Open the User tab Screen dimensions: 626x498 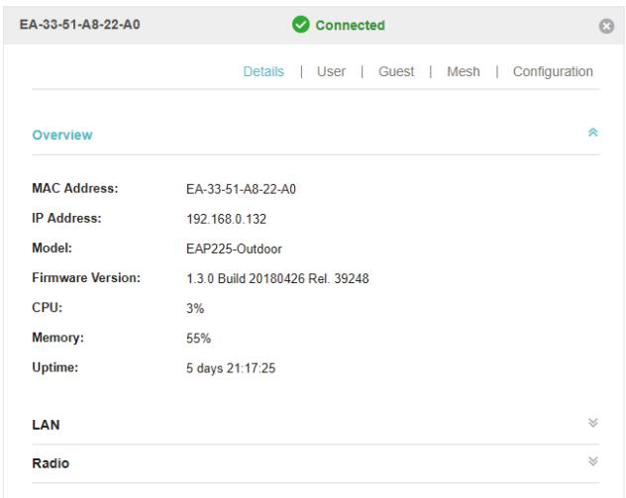331,71
